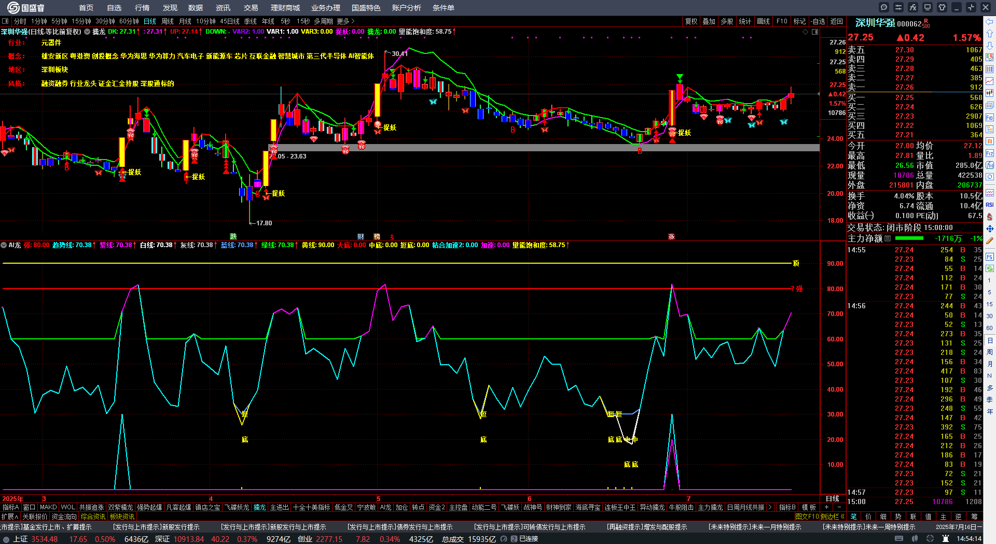Open the 综合资讯 news tab

(x=93, y=517)
